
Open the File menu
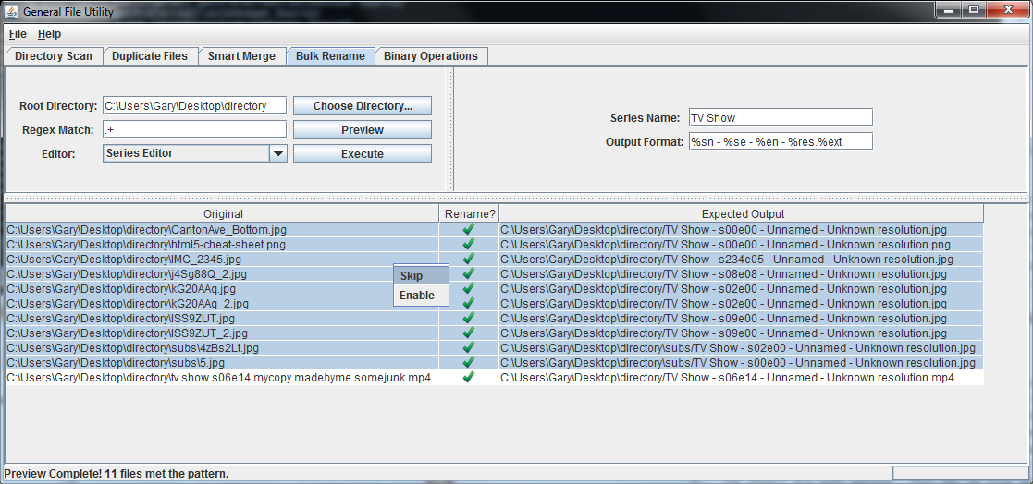pyautogui.click(x=18, y=34)
